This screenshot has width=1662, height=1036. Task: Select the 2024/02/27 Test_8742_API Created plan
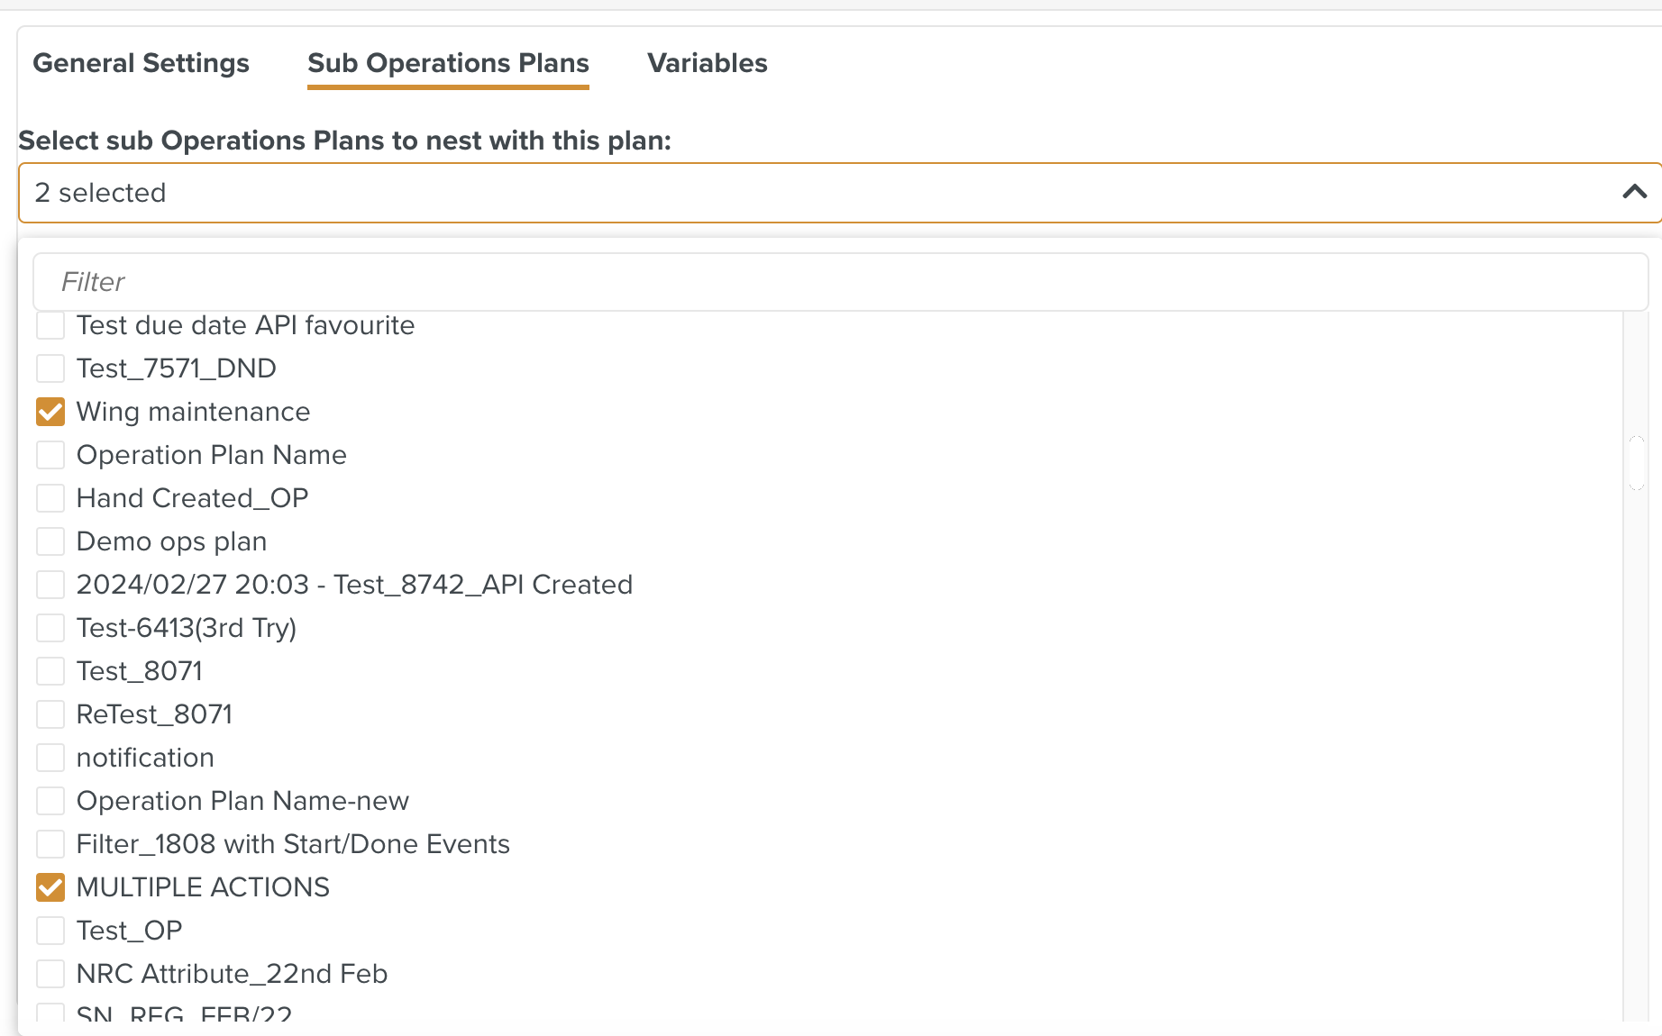coord(50,585)
